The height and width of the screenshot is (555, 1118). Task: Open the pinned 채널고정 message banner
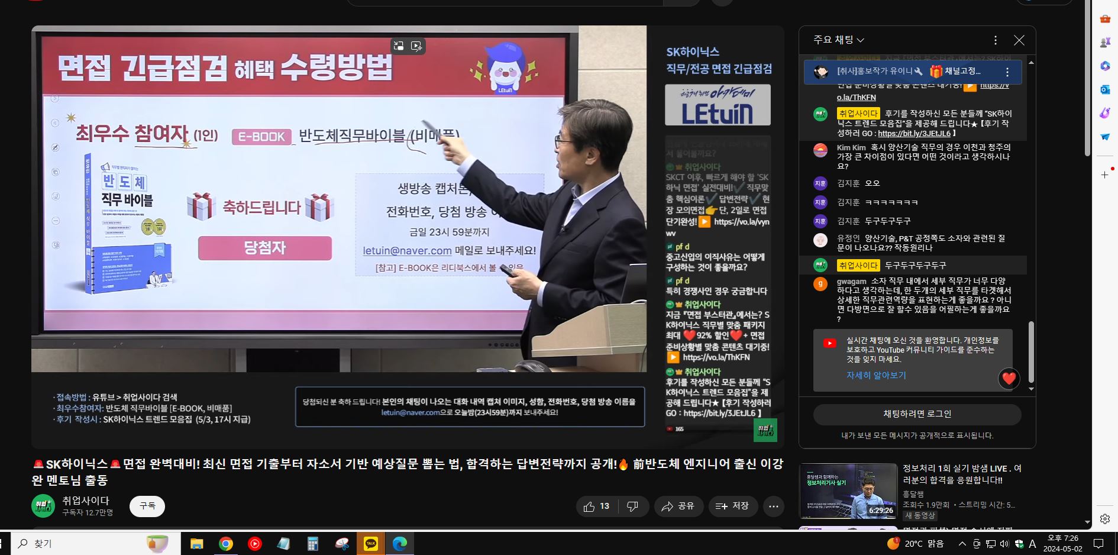(x=913, y=72)
